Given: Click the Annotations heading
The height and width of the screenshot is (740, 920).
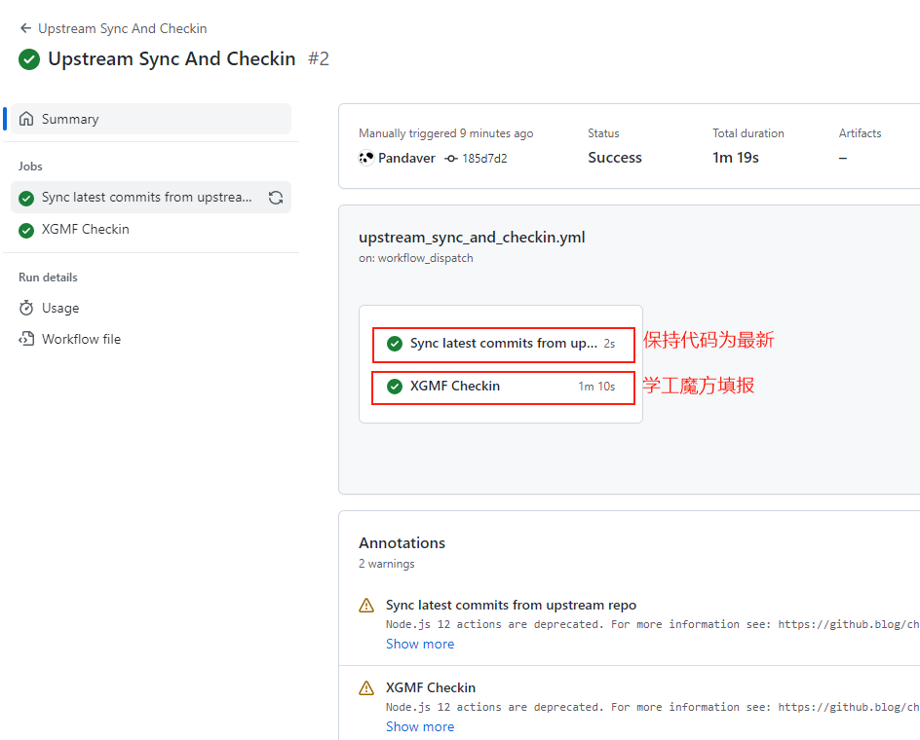Looking at the screenshot, I should click(x=402, y=543).
